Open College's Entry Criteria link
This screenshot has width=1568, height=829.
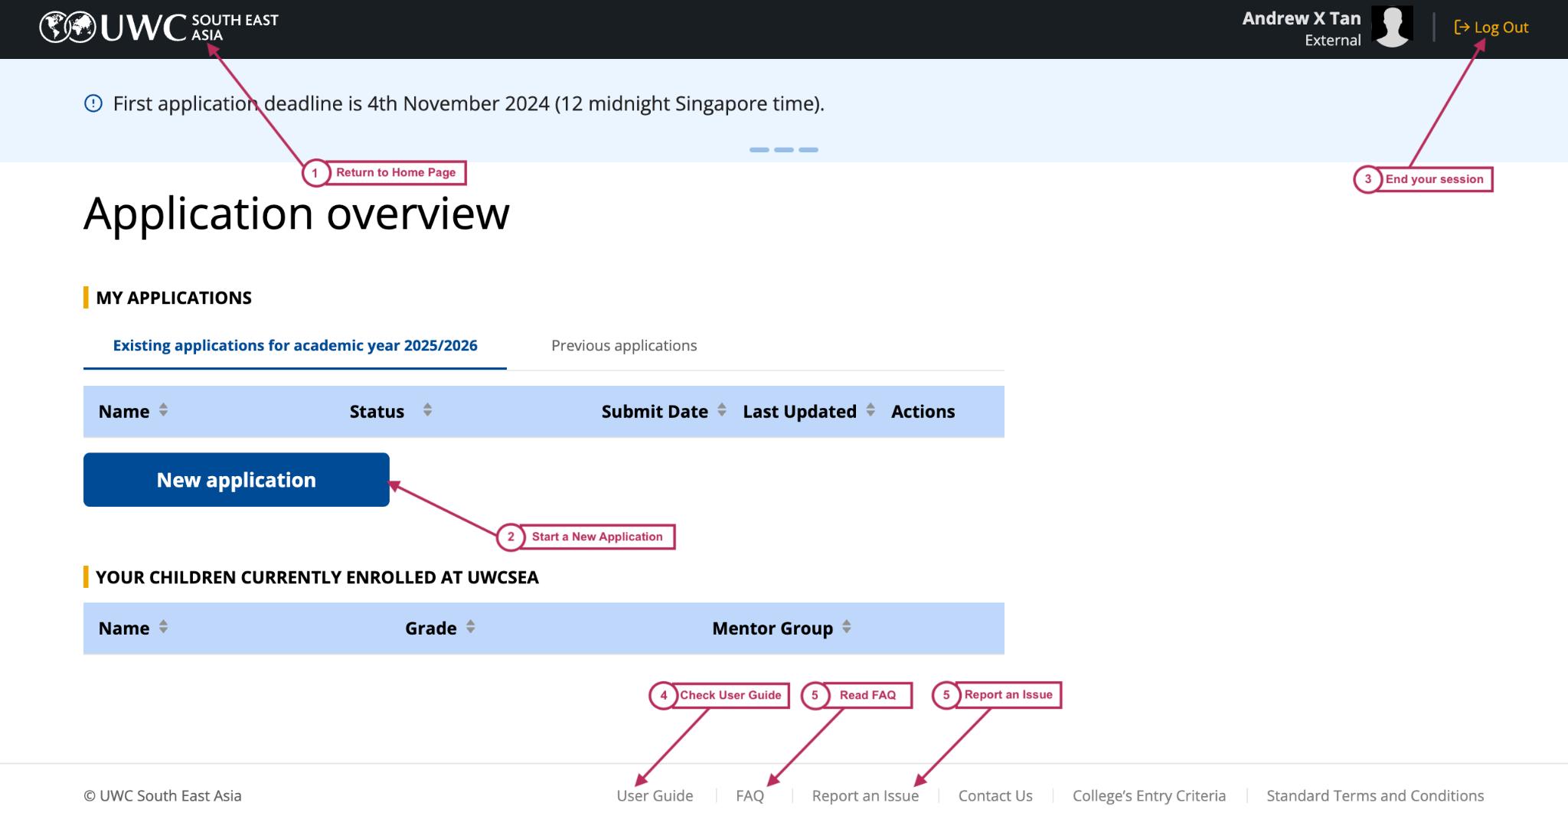click(1148, 795)
